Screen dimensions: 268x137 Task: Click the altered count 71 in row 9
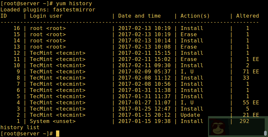246,72
